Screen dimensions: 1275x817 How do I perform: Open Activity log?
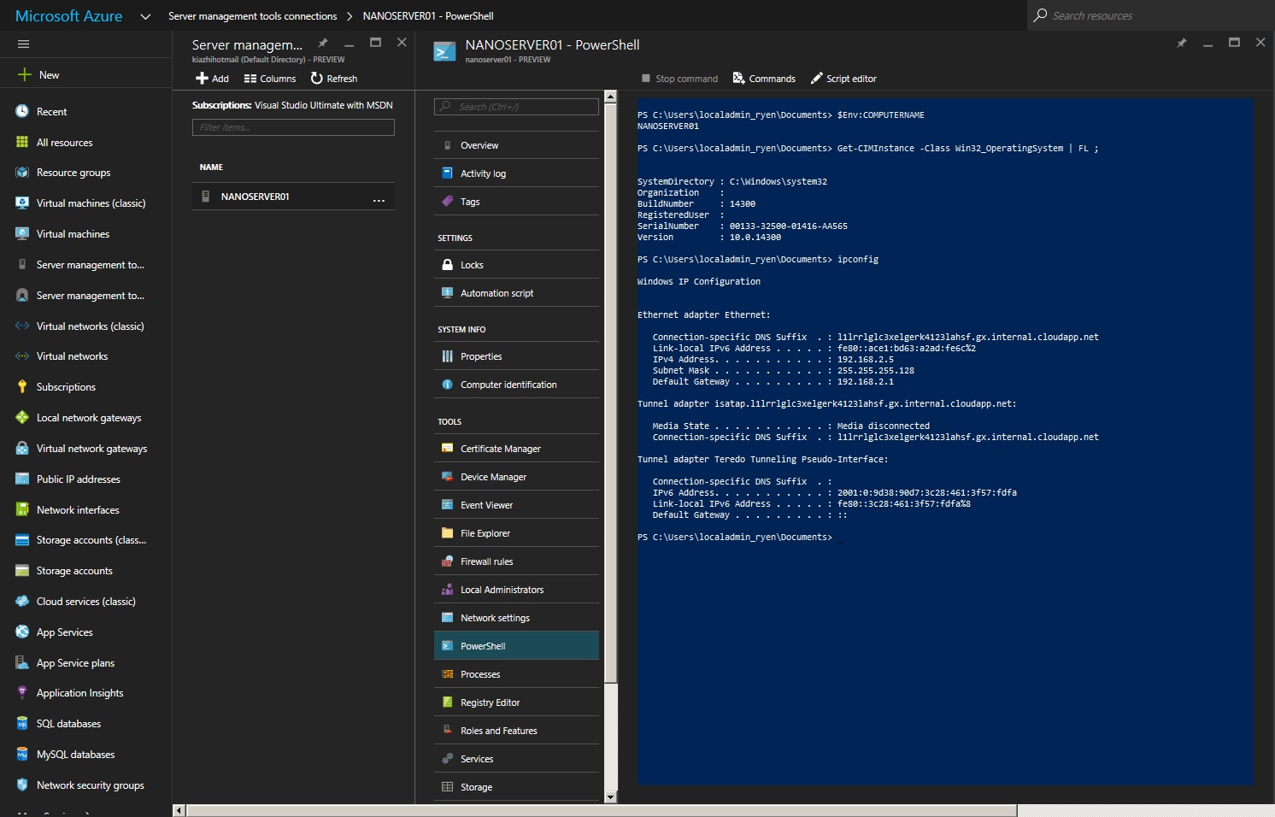tap(516, 173)
